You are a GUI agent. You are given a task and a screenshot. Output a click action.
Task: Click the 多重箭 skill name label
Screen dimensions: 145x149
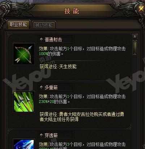coord(51,87)
